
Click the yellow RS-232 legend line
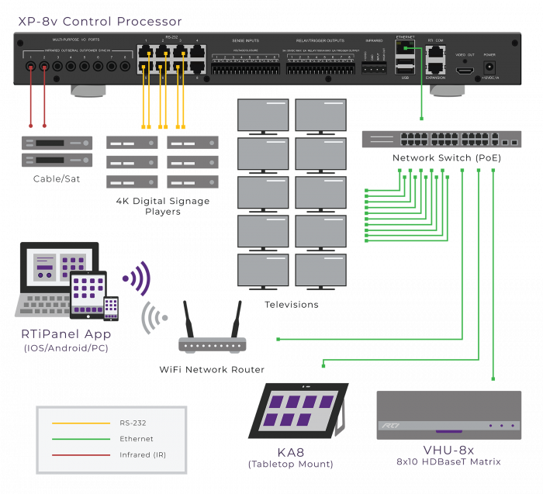click(80, 423)
